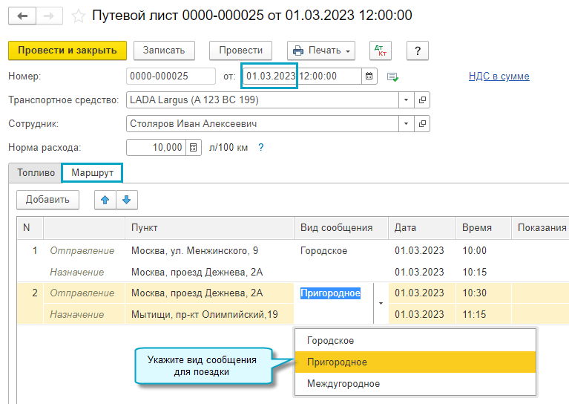The width and height of the screenshot is (569, 404).
Task: Open the calendar picker for date field
Action: [369, 76]
